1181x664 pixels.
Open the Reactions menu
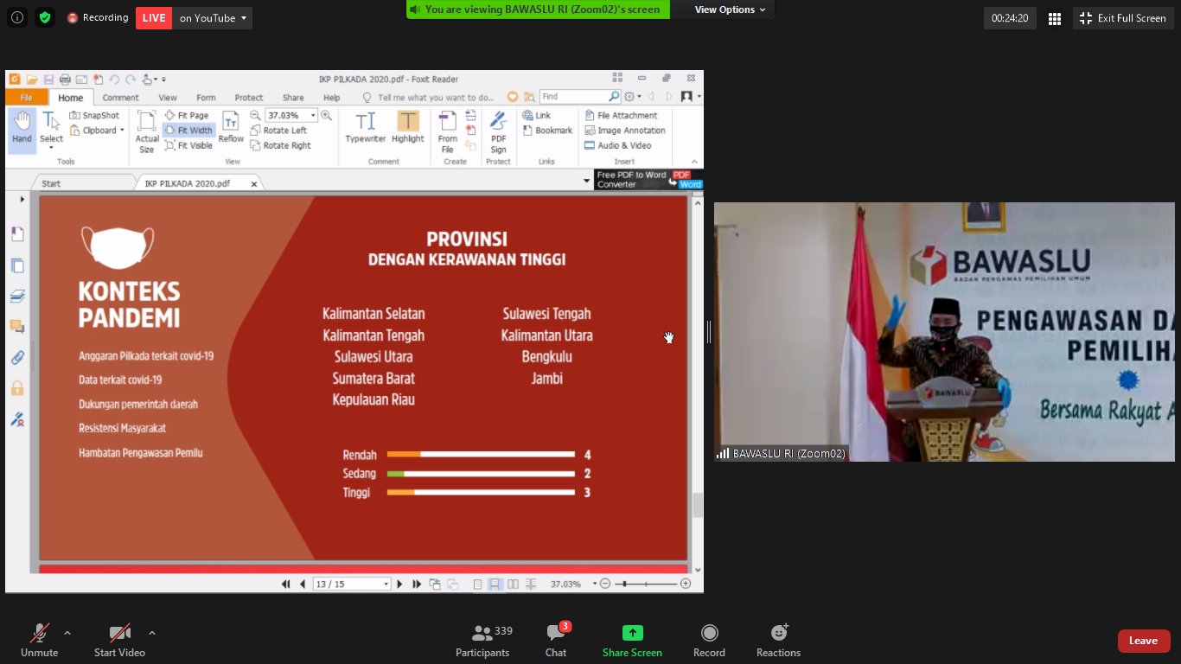tap(778, 639)
